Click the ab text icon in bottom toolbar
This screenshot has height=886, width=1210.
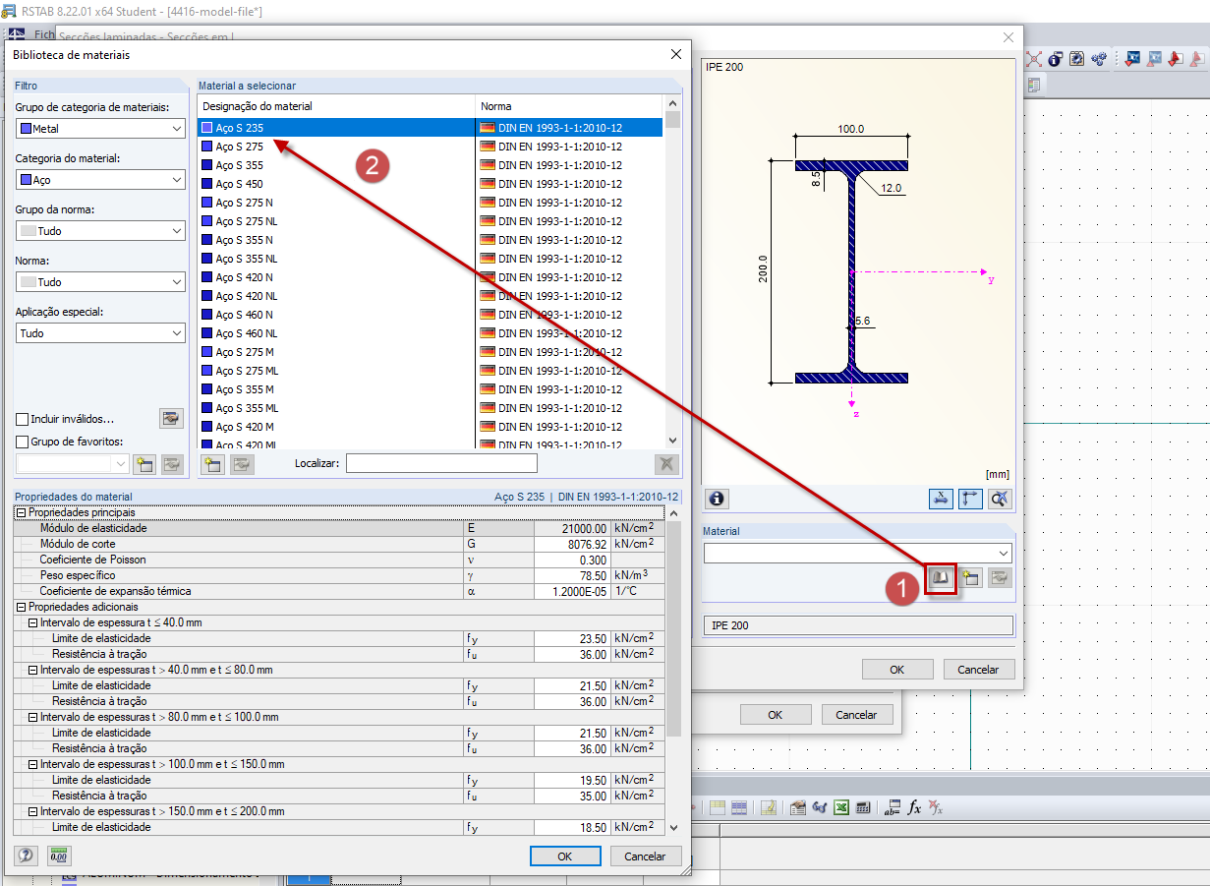(892, 807)
